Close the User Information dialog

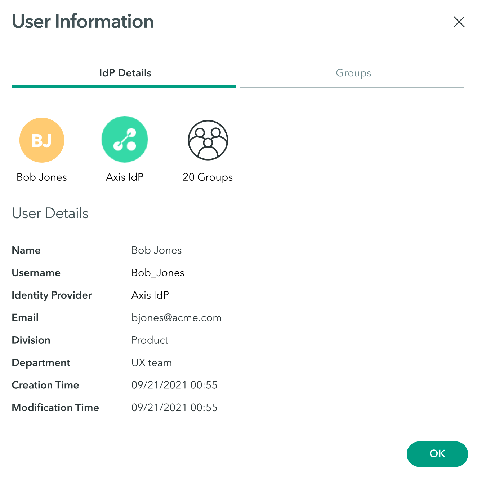[459, 22]
